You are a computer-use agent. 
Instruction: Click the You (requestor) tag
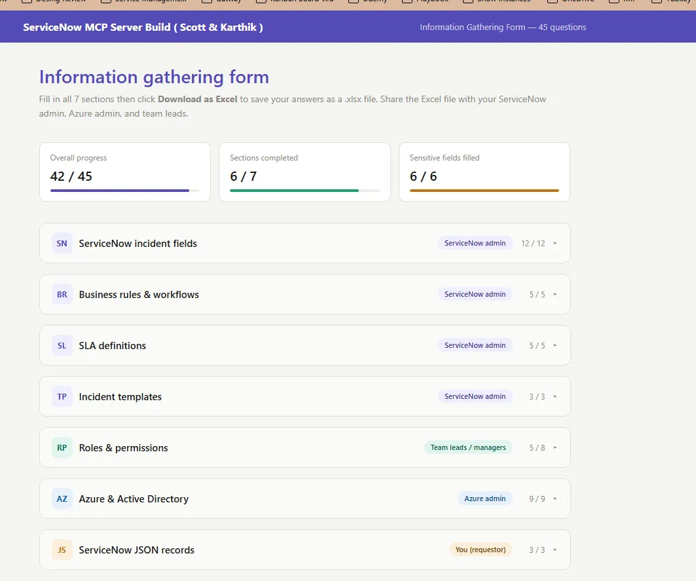pos(481,550)
